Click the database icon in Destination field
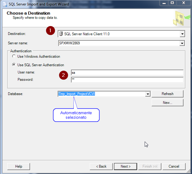192x174 pixels. pyautogui.click(x=61, y=34)
